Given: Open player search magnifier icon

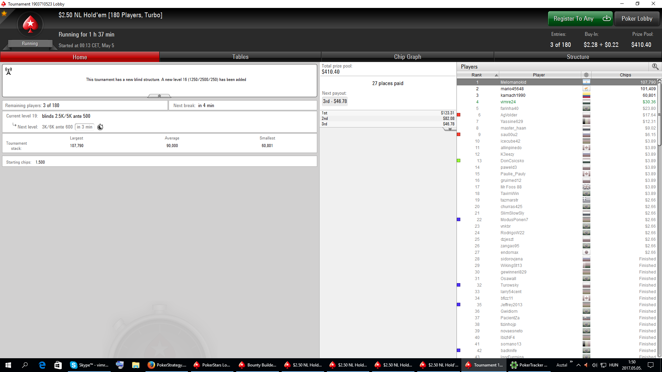Looking at the screenshot, I should (655, 66).
